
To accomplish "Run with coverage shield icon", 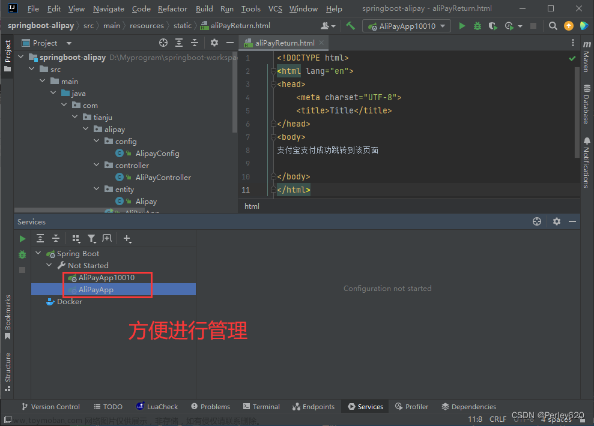I will click(492, 26).
